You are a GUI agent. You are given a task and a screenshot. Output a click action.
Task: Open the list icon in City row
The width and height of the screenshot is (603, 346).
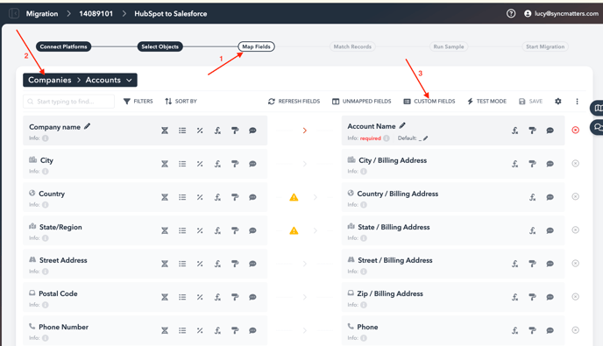(182, 164)
